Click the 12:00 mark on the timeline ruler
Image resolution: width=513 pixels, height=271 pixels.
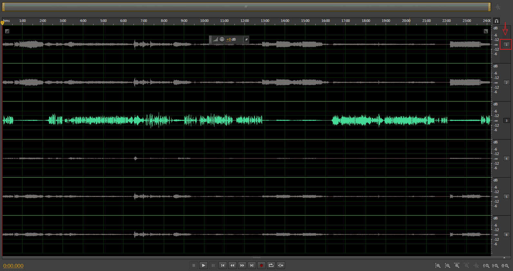click(x=244, y=21)
